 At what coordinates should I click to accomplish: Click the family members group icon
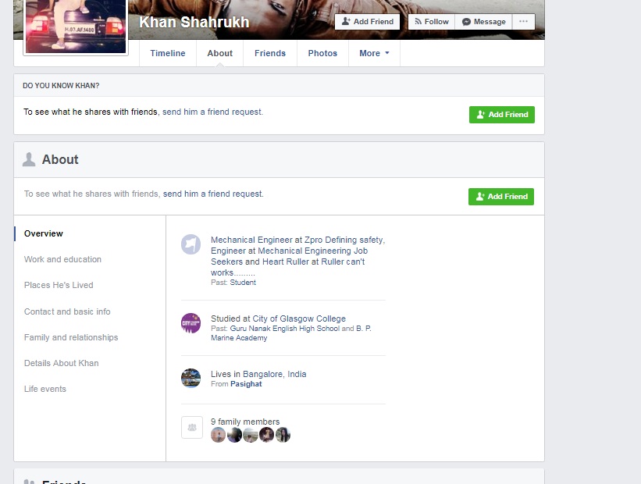pyautogui.click(x=192, y=428)
